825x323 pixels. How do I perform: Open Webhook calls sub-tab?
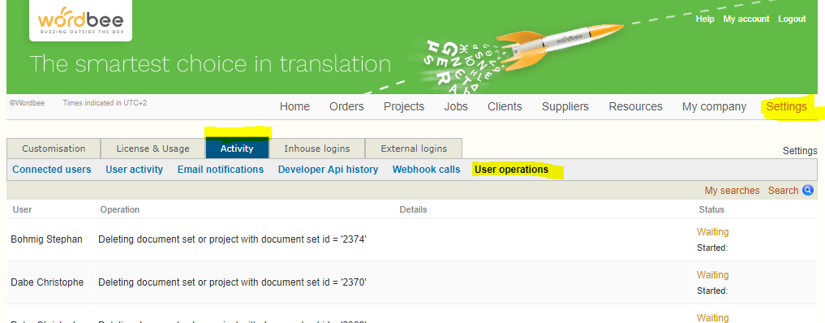coord(426,170)
